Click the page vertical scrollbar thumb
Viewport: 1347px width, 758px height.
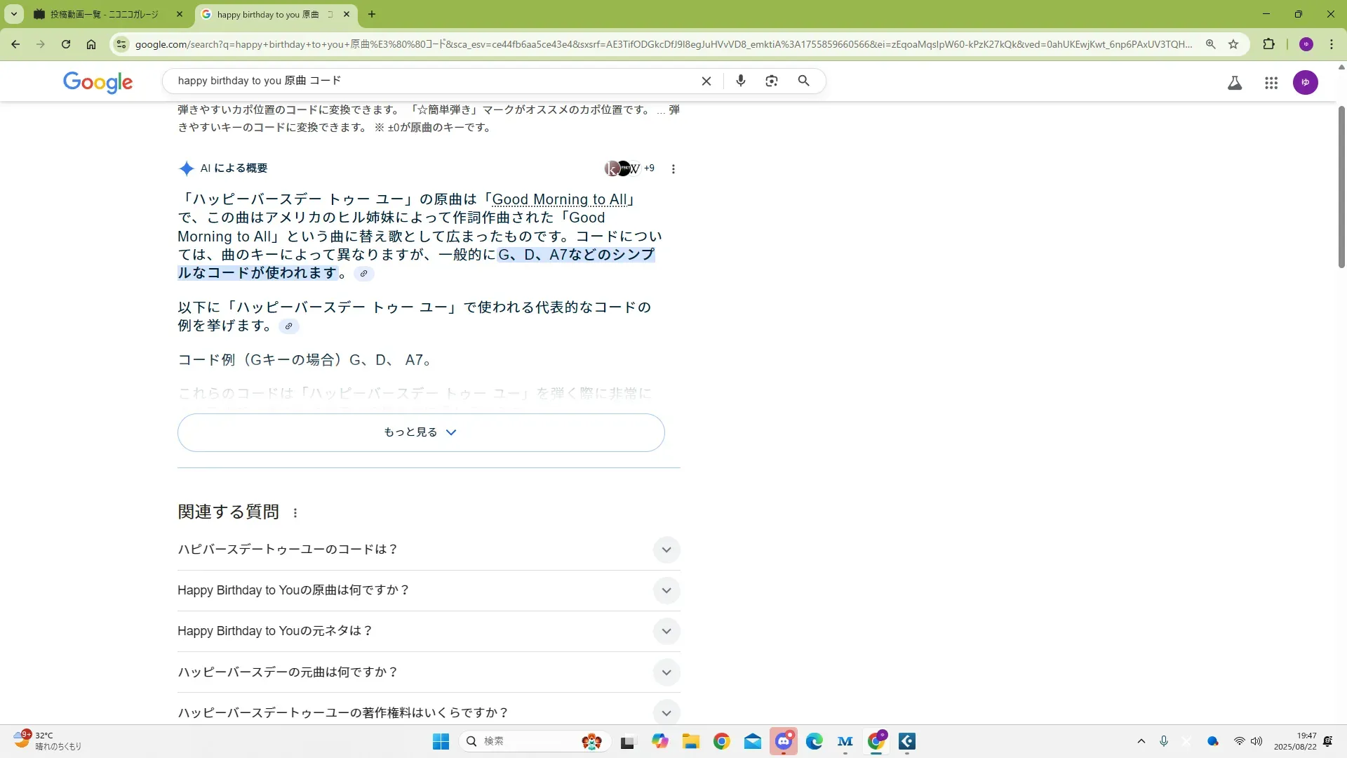point(1341,186)
